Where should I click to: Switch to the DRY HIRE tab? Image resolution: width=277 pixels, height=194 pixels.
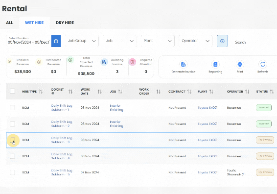point(65,23)
